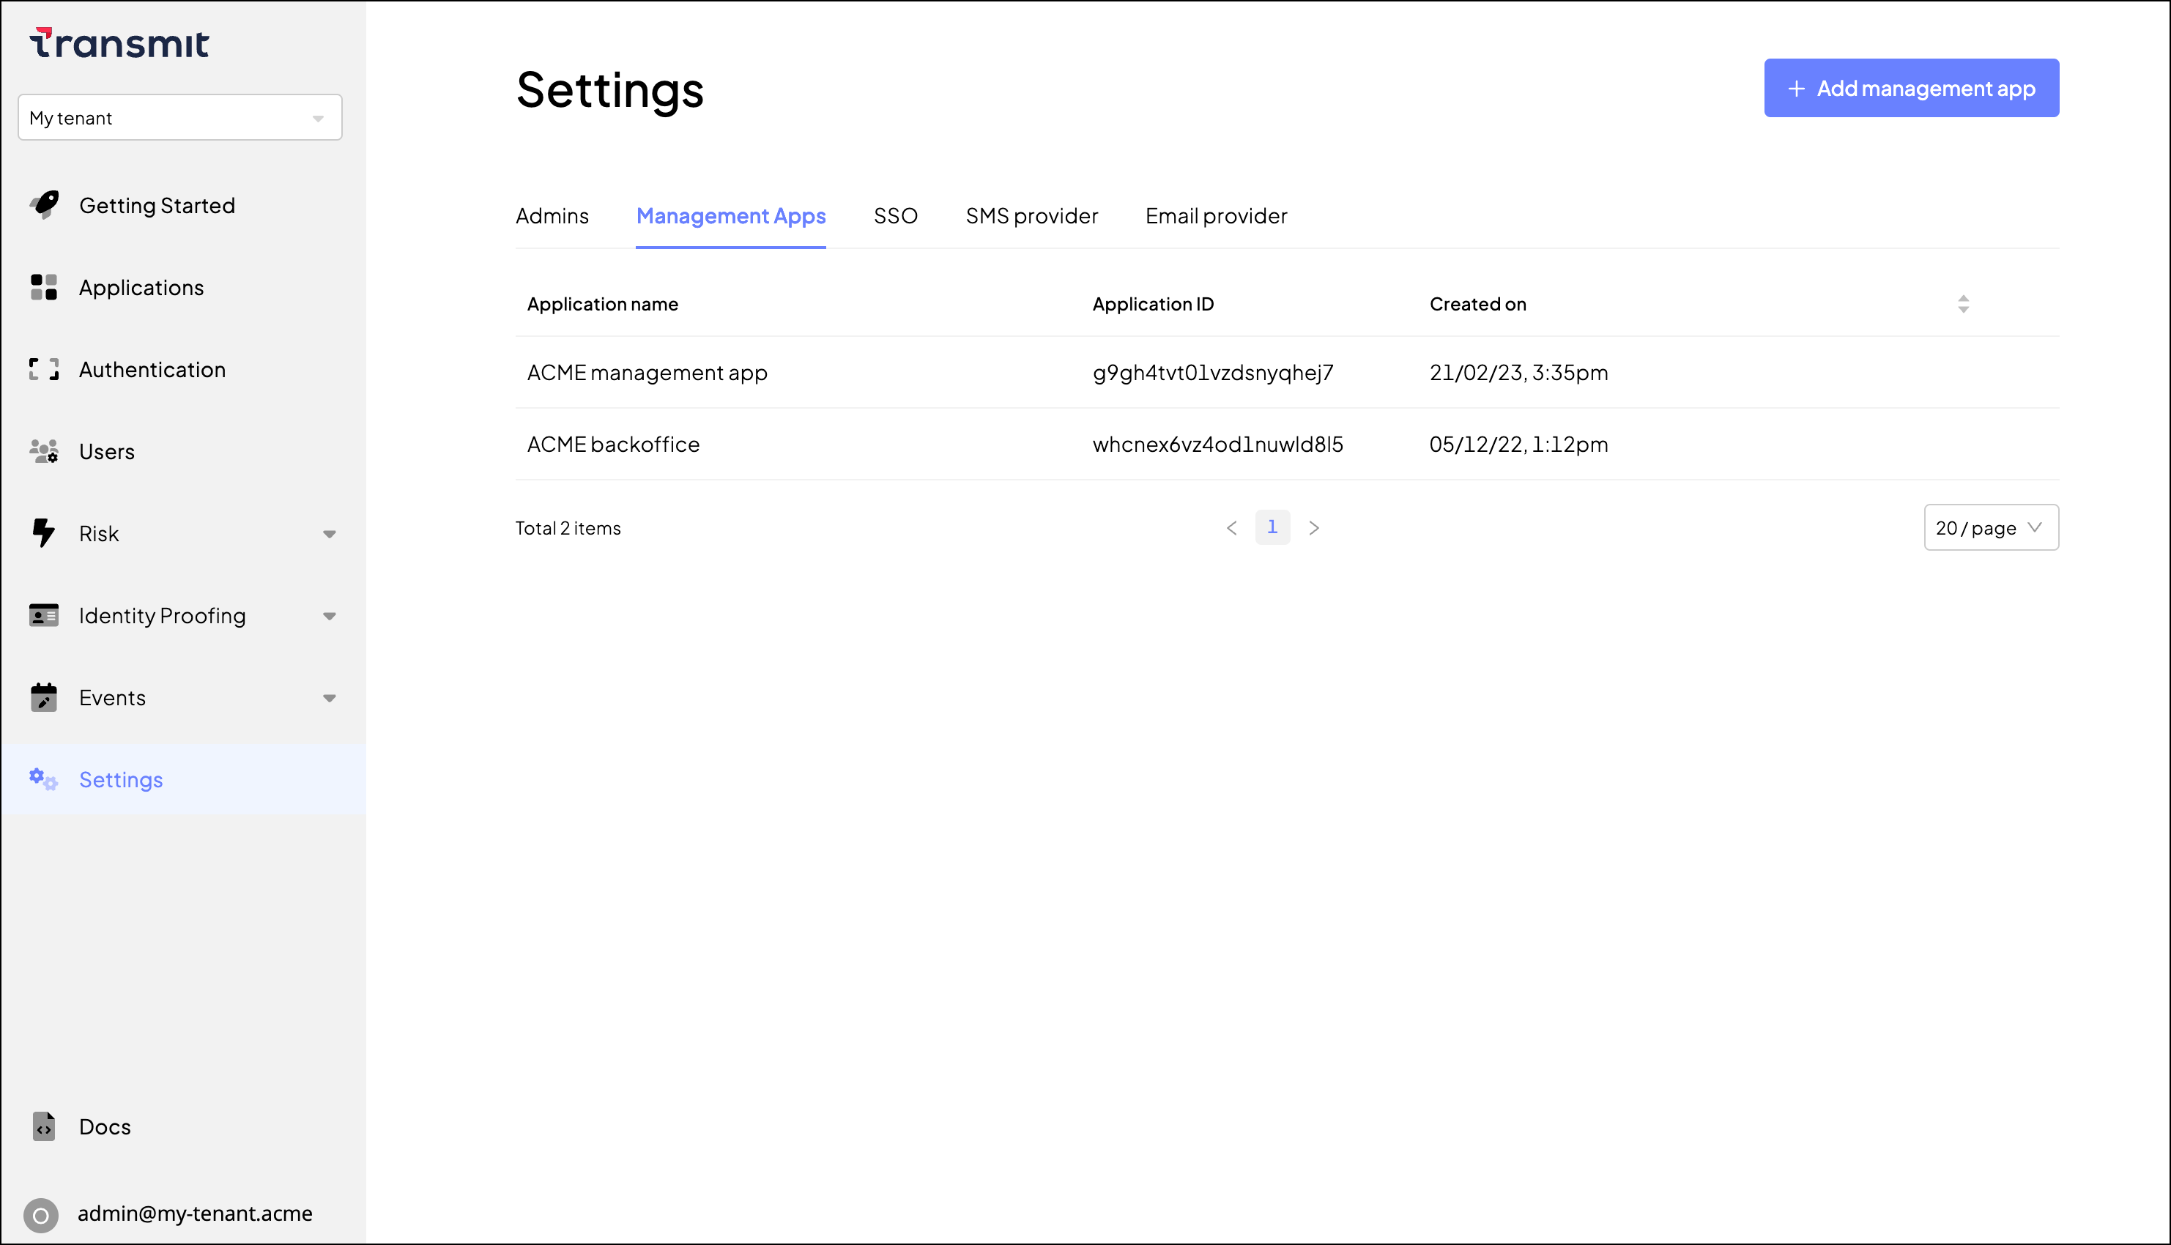This screenshot has width=2171, height=1245.
Task: Open the ACME backoffice row
Action: [613, 445]
